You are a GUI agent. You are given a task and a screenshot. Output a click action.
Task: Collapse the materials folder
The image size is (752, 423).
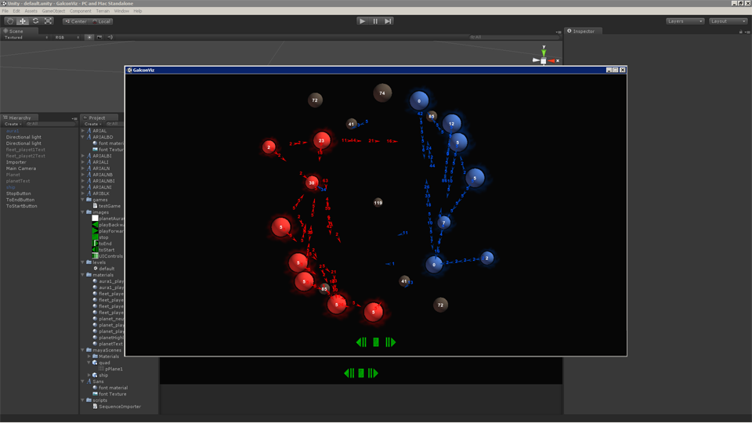(x=83, y=275)
